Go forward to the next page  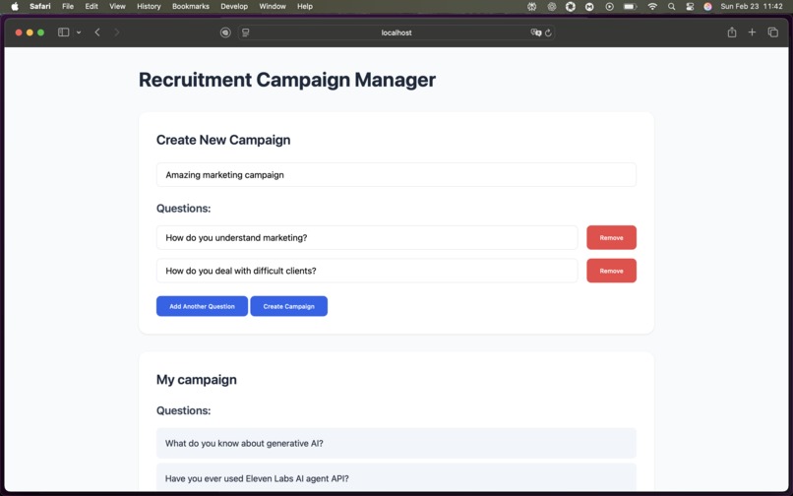point(117,32)
